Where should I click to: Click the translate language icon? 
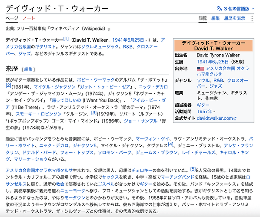pyautogui.click(x=220, y=9)
